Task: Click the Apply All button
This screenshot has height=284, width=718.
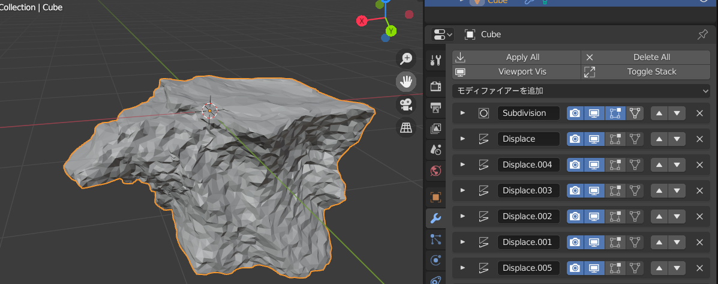Action: [516, 57]
